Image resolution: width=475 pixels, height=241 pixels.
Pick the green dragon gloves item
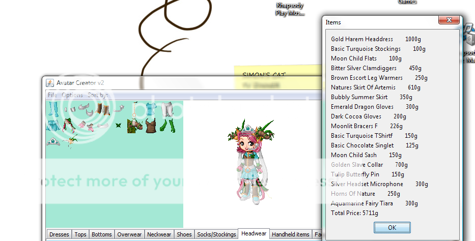point(167,125)
